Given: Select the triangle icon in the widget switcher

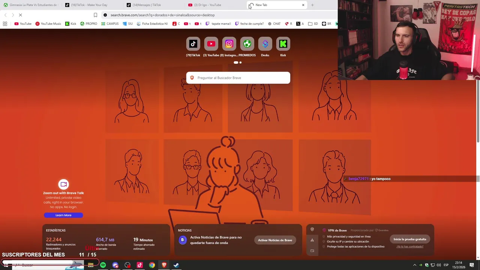Looking at the screenshot, I should click(x=312, y=240).
